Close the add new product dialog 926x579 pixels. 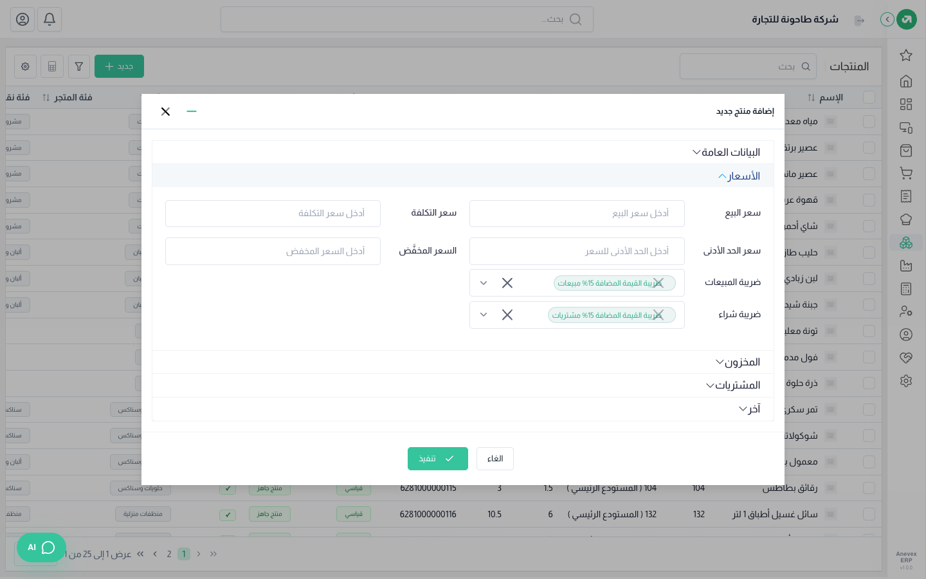pyautogui.click(x=165, y=111)
